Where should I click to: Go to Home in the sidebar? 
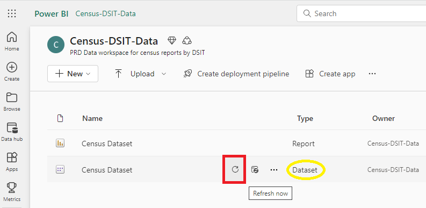(12, 41)
